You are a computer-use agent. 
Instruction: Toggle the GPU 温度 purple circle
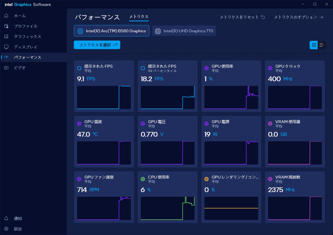[x=79, y=124]
